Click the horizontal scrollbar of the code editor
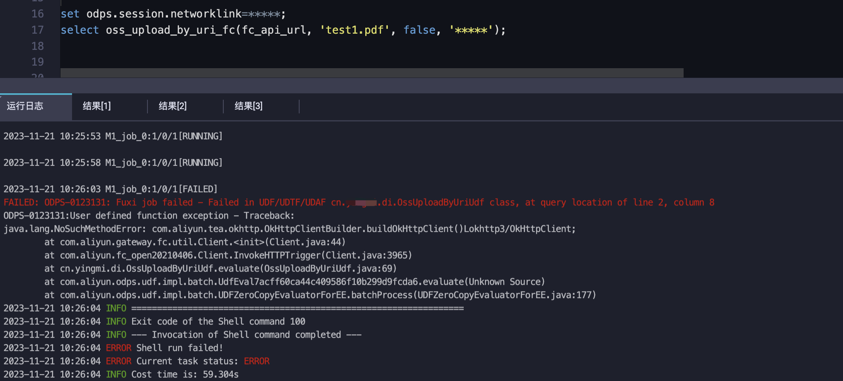Viewport: 843px width, 381px height. (372, 73)
